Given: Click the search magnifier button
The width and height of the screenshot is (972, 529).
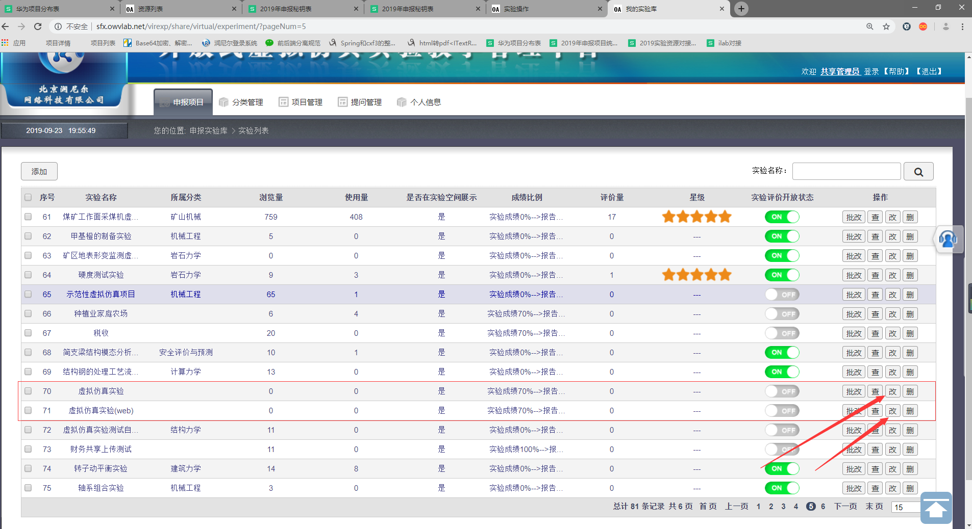Looking at the screenshot, I should click(918, 172).
